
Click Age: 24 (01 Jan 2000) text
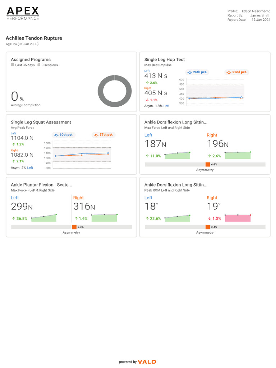[x=22, y=44]
